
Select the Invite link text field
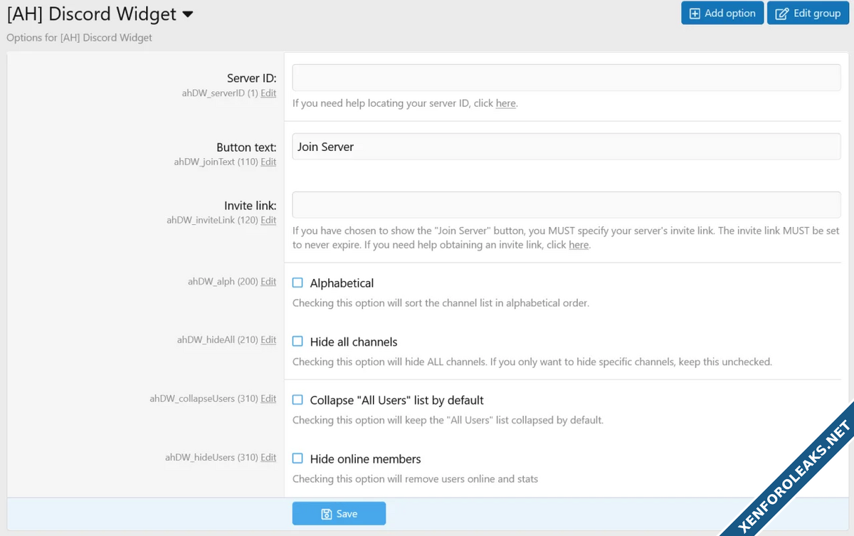[566, 205]
